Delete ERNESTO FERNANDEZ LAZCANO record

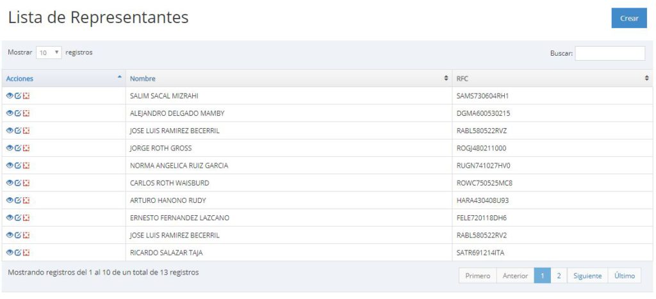(x=26, y=218)
